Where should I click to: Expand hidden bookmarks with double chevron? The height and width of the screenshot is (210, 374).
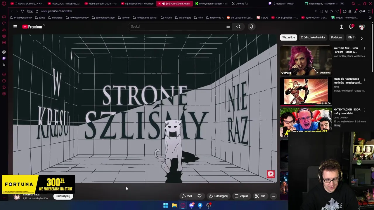click(x=370, y=17)
